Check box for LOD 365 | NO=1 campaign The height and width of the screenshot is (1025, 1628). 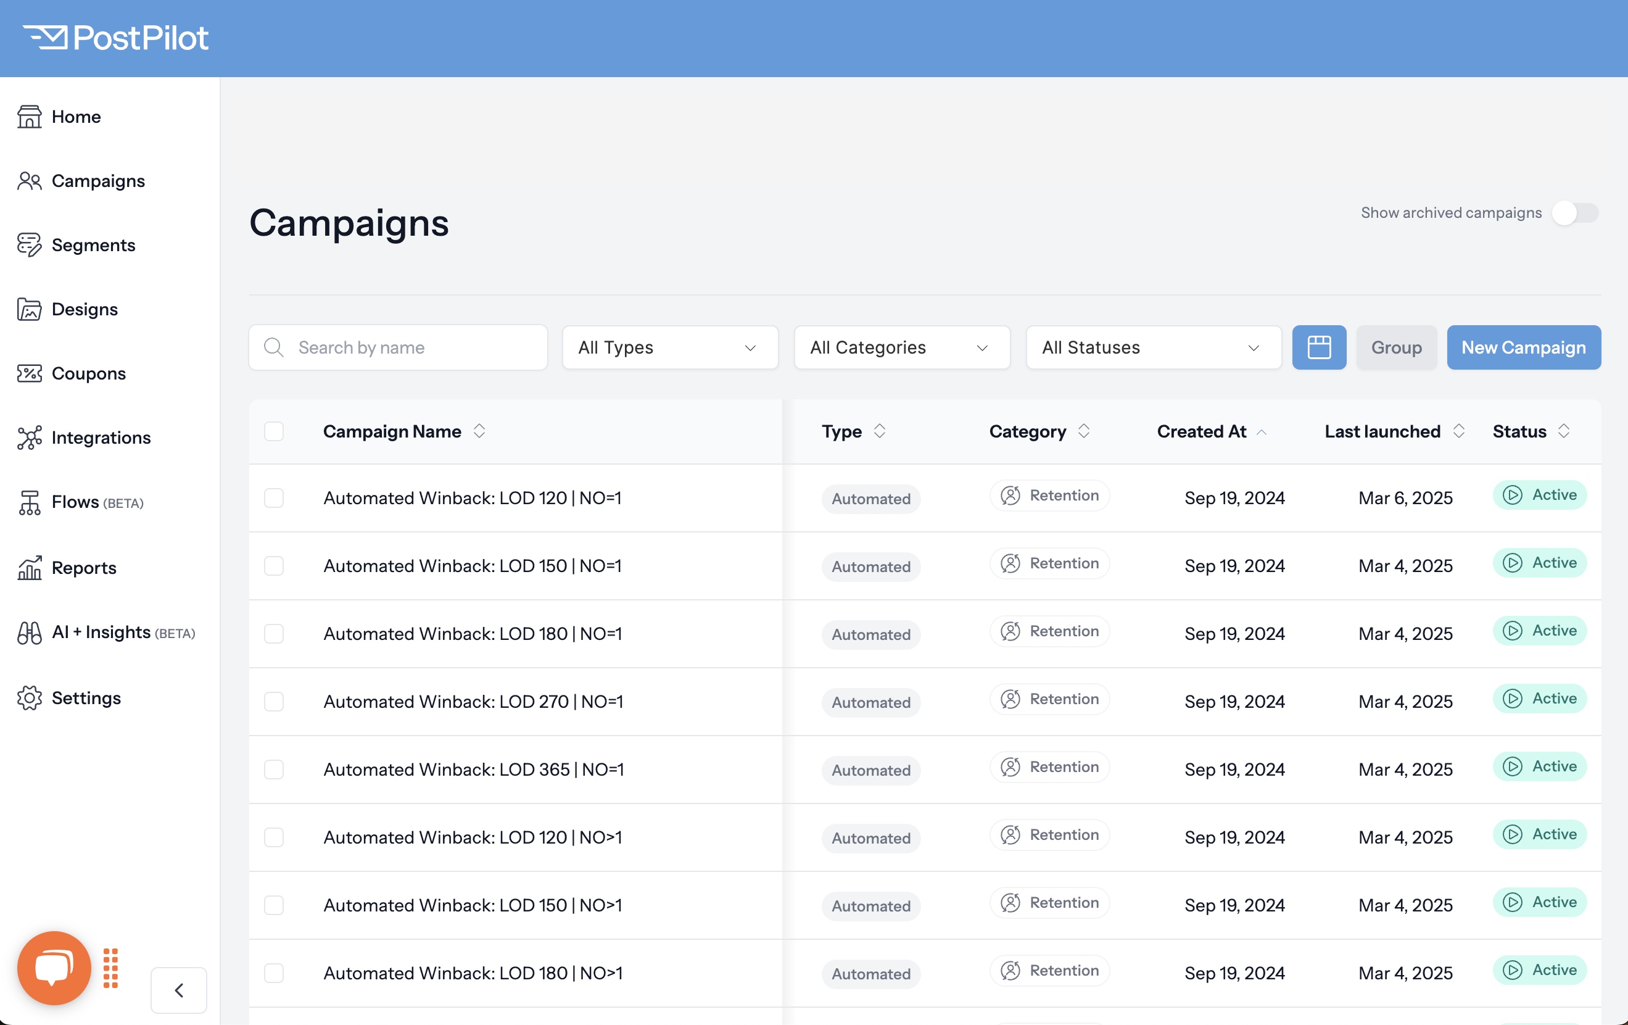(274, 770)
